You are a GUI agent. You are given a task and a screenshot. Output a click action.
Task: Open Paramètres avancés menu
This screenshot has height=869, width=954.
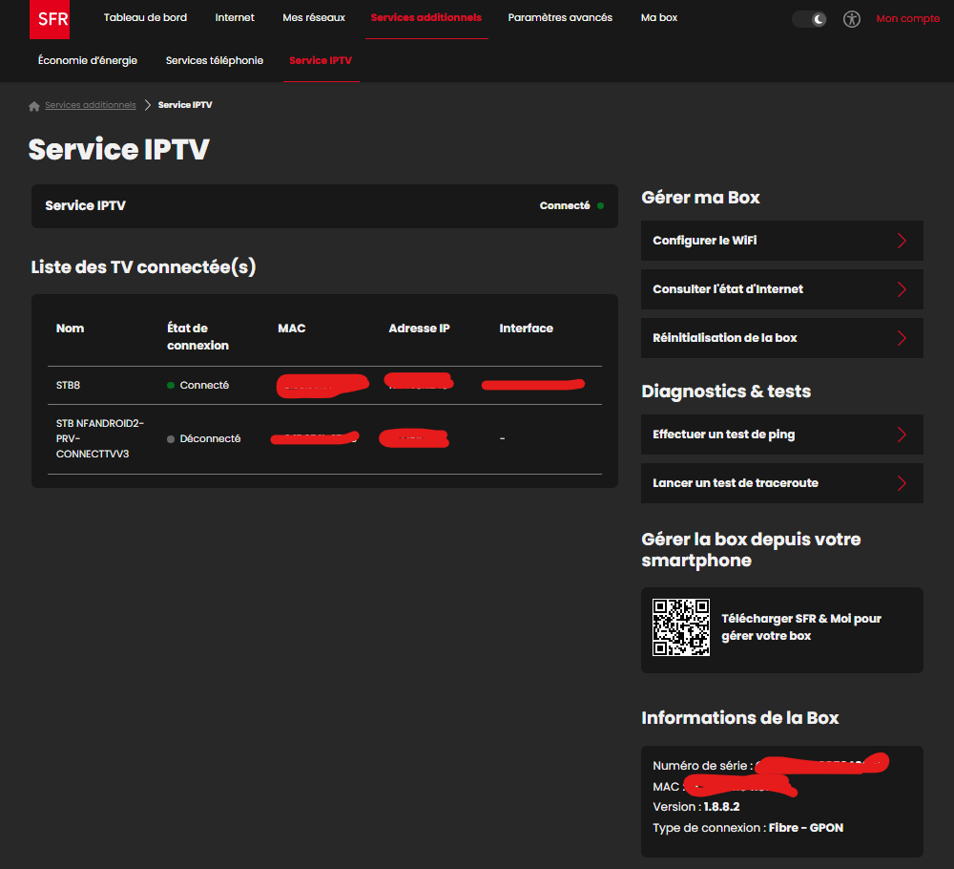(560, 18)
